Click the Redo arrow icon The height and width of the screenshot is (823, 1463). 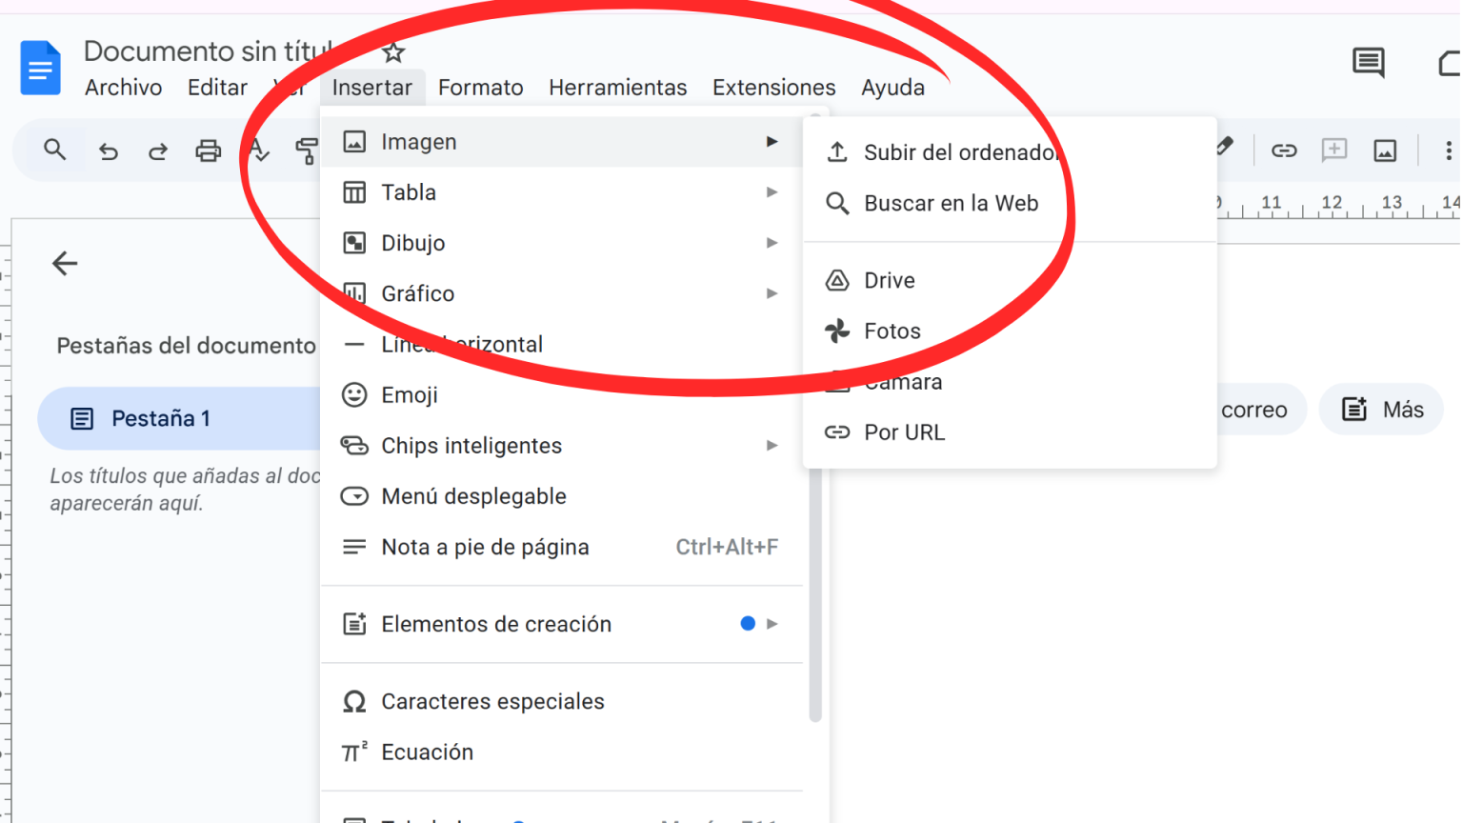pyautogui.click(x=158, y=150)
